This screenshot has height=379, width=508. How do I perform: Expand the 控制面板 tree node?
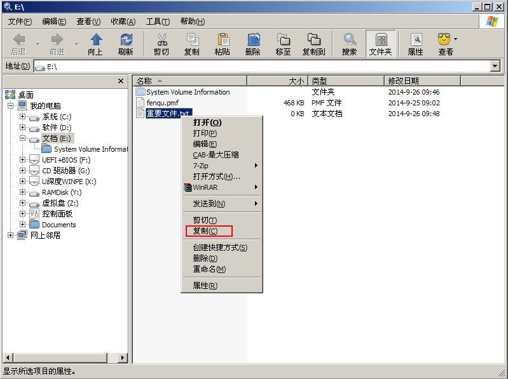pyautogui.click(x=22, y=213)
